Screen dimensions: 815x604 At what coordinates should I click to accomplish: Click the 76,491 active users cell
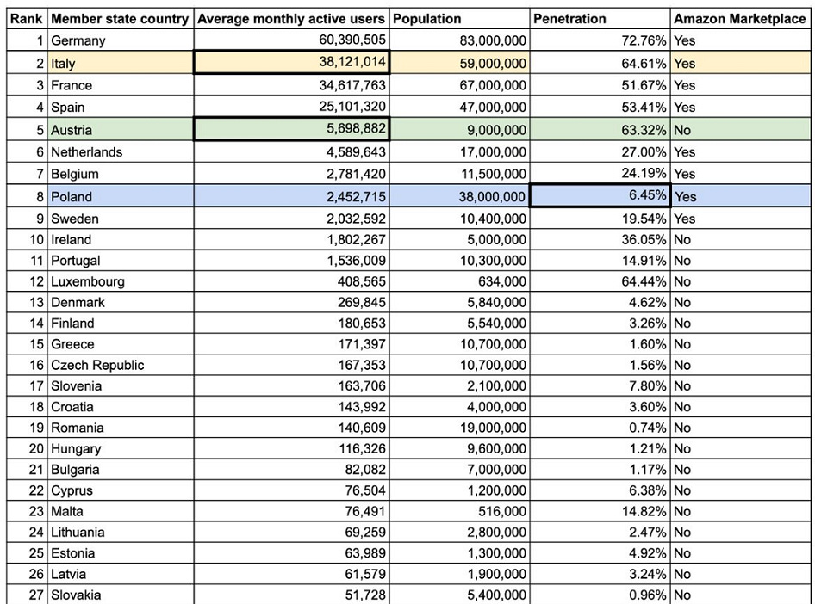click(x=291, y=510)
